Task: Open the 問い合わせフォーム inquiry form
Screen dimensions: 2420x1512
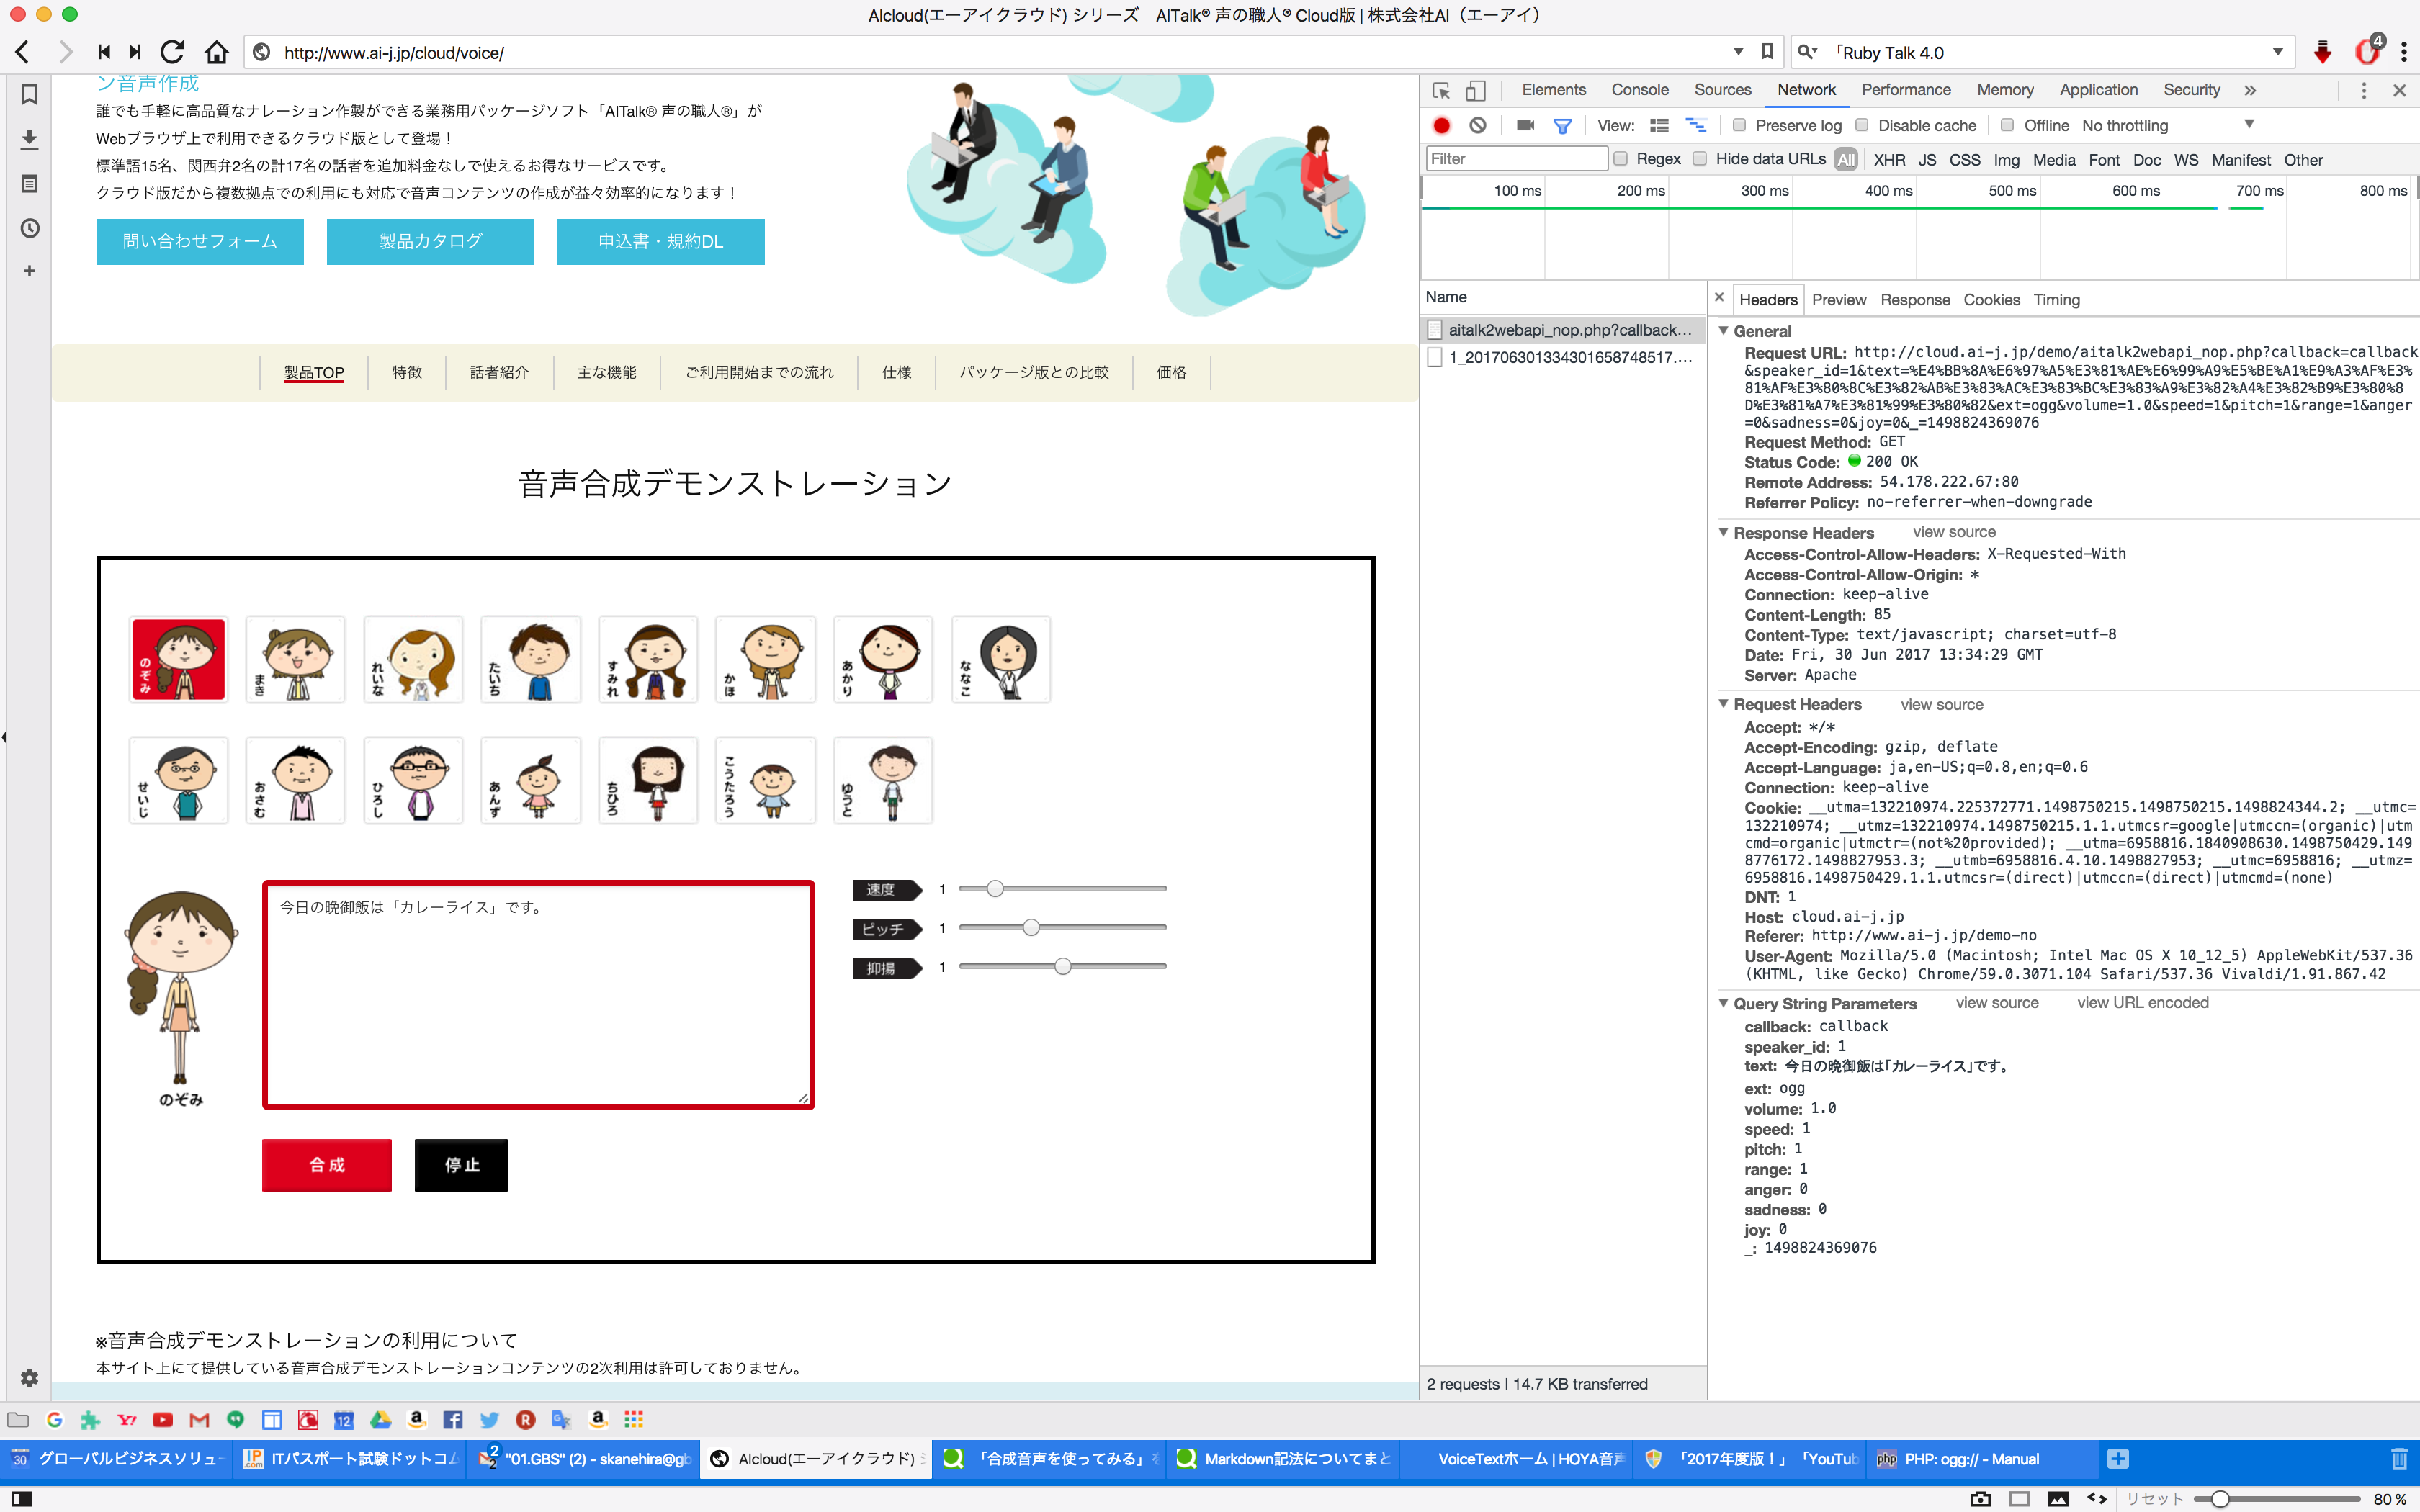Action: click(200, 242)
